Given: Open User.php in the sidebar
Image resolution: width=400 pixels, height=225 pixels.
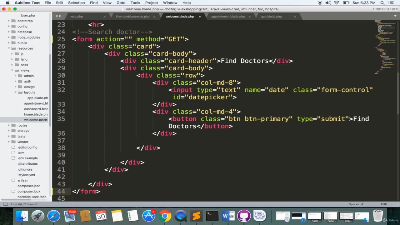Looking at the screenshot, I should 28,15.
